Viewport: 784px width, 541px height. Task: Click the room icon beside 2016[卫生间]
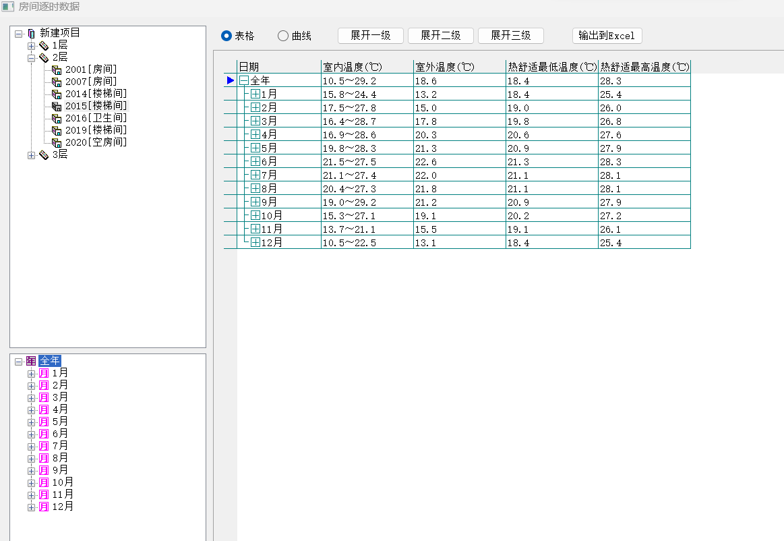pos(57,118)
